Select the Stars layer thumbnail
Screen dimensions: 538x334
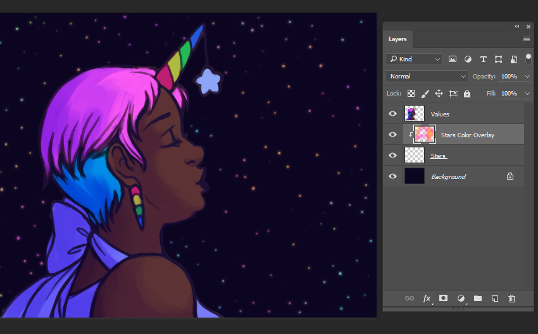point(415,156)
